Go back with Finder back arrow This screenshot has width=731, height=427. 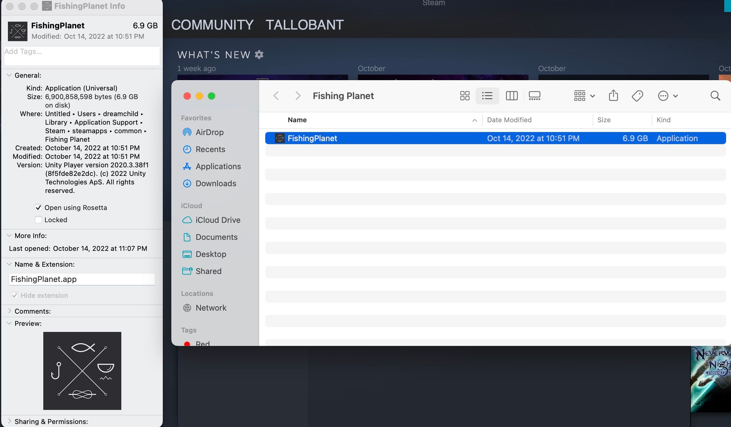pos(276,96)
